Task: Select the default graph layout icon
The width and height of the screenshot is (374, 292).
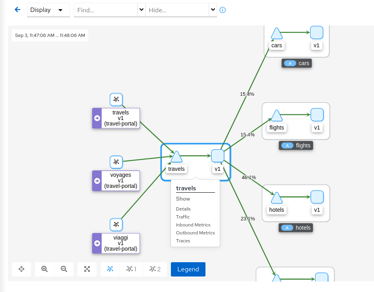Action: click(x=110, y=269)
